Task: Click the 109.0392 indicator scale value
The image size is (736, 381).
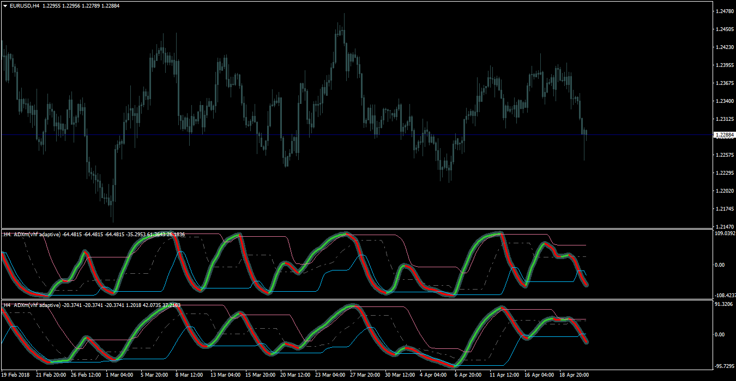Action: pos(726,233)
